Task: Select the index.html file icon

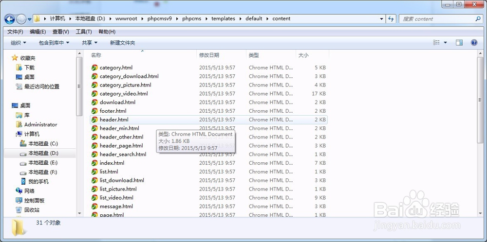Action: pyautogui.click(x=94, y=163)
